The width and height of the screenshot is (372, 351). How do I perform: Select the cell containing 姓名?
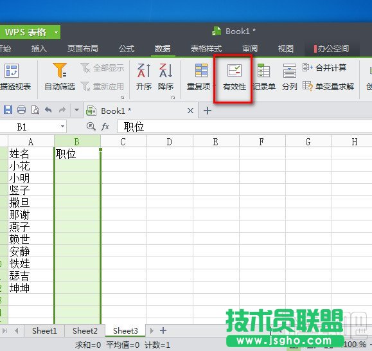tap(31, 154)
